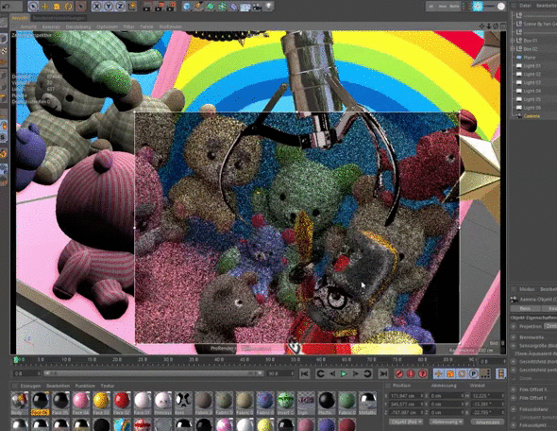Screen dimensions: 557x431
Task: Toggle rotation keyframe recording
Action: coord(462,373)
